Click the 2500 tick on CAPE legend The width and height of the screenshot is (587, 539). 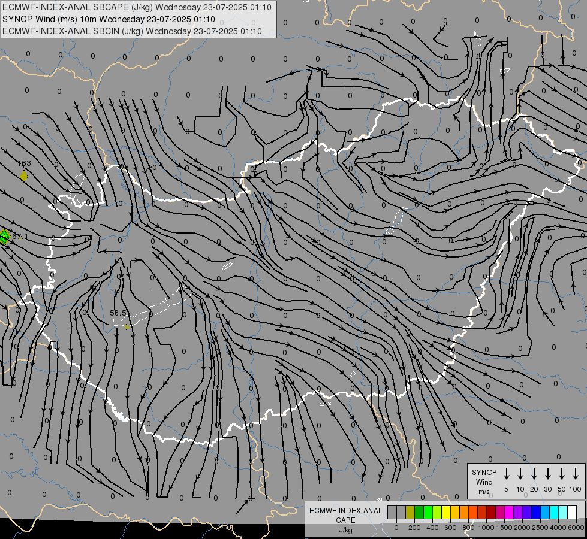coord(540,528)
